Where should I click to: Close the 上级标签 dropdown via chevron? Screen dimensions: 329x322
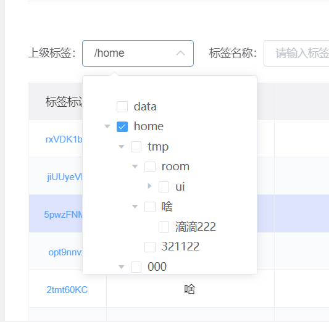(180, 53)
